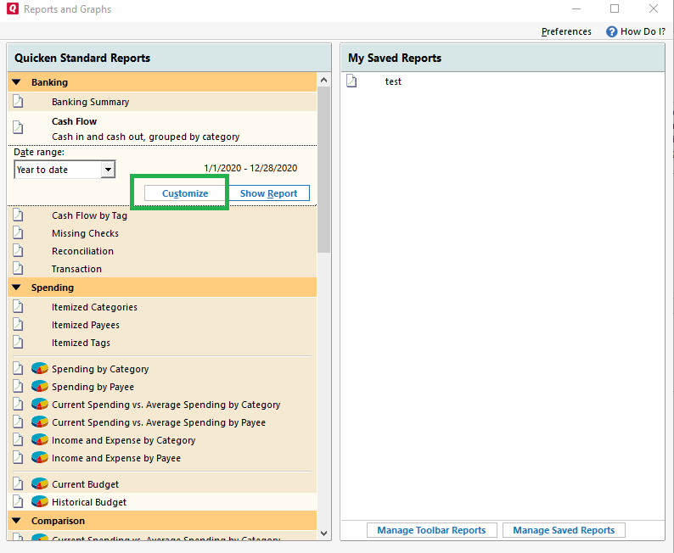Click the Quicken logo in the title bar
The image size is (674, 553).
(13, 8)
